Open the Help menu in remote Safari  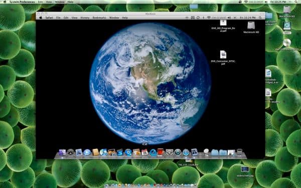click(125, 18)
